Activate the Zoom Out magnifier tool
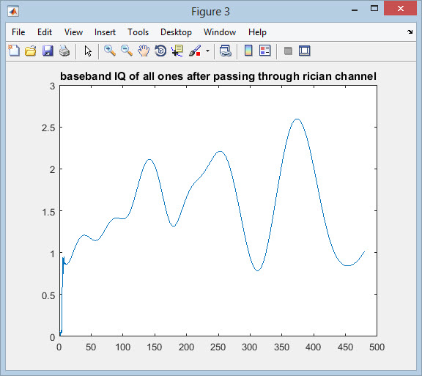Image resolution: width=422 pixels, height=376 pixels. (127, 51)
